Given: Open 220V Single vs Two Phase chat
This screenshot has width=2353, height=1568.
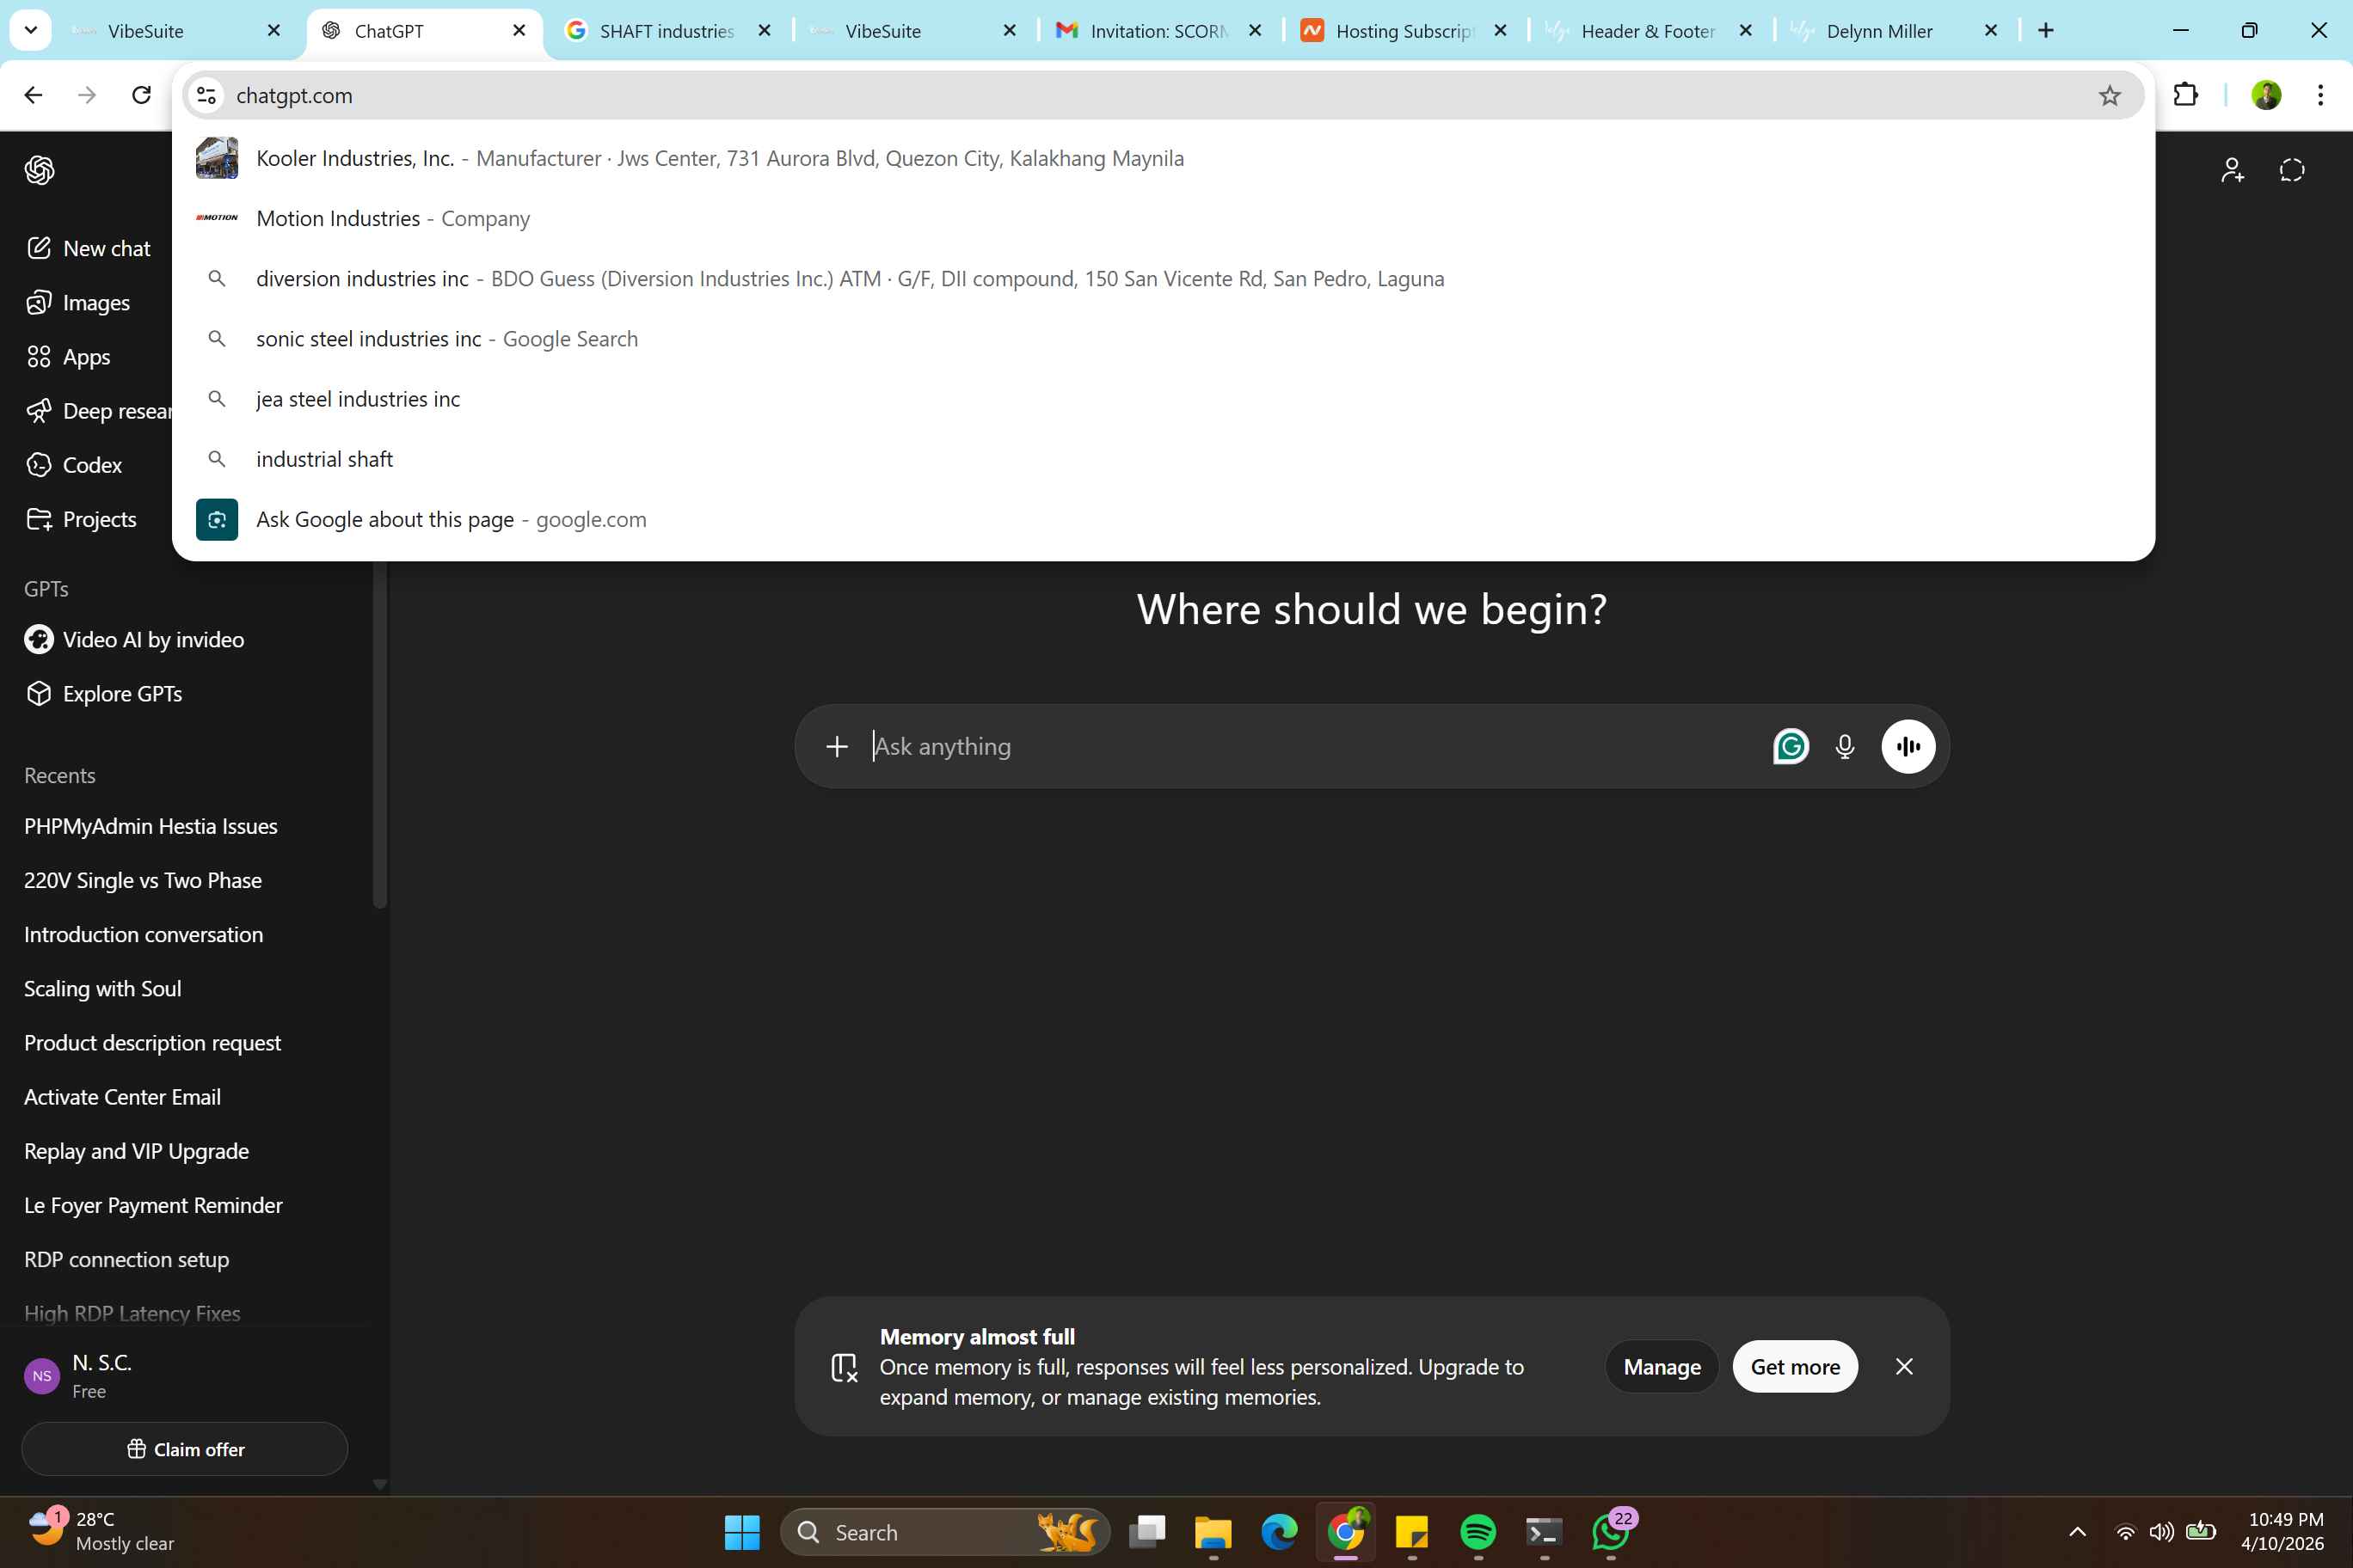Looking at the screenshot, I should click(x=142, y=880).
